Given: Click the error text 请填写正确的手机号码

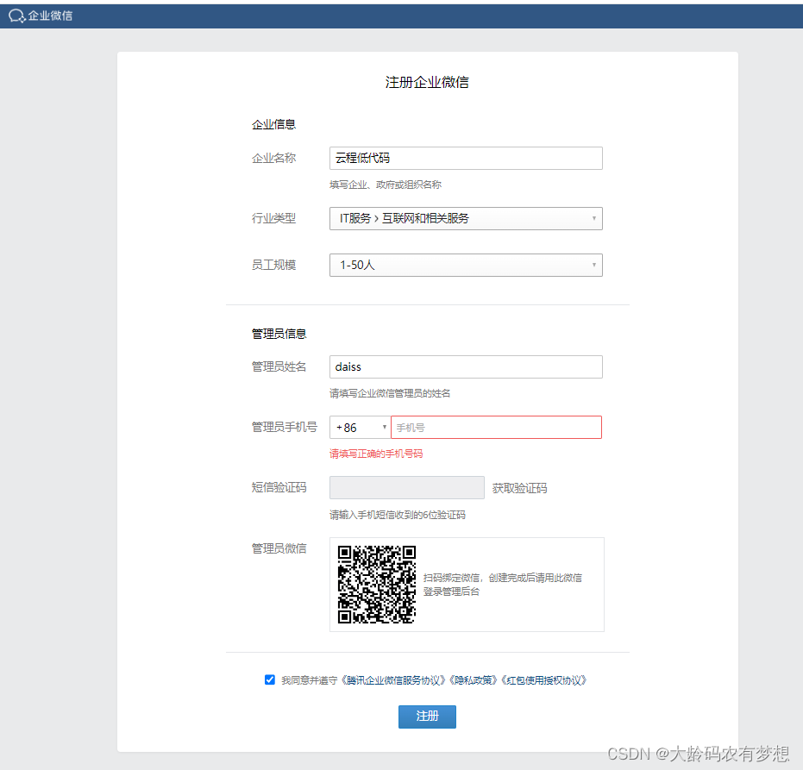Looking at the screenshot, I should pyautogui.click(x=376, y=454).
